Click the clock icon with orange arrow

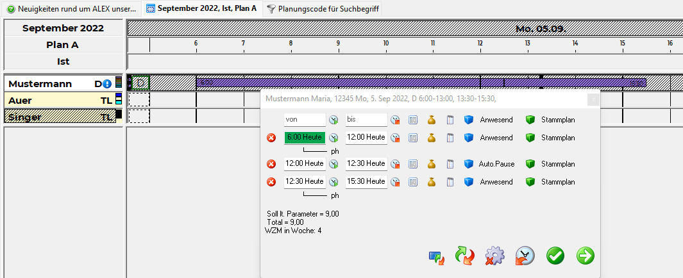click(x=525, y=256)
